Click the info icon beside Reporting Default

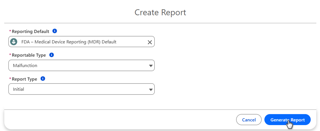[x=55, y=31]
